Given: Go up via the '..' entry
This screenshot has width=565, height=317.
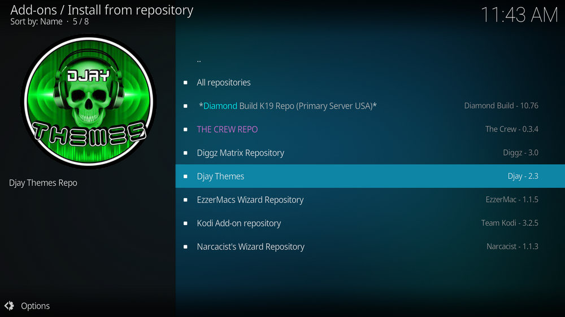Looking at the screenshot, I should [370, 59].
